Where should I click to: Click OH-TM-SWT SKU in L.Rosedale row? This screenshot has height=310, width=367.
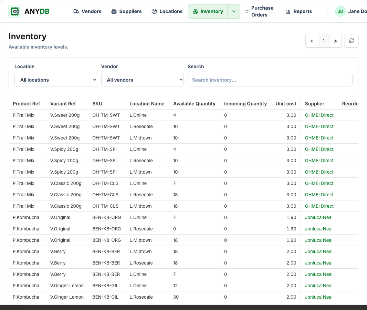(106, 126)
